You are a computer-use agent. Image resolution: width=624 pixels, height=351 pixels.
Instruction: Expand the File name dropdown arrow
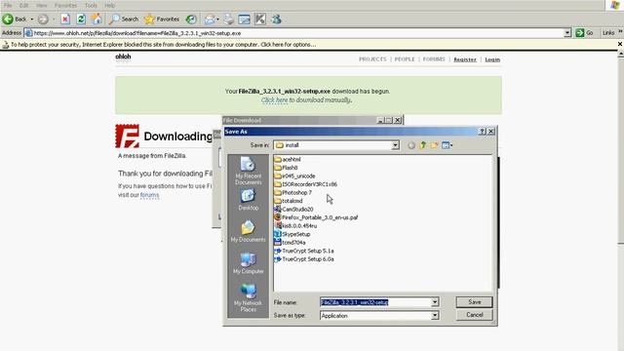pos(435,302)
